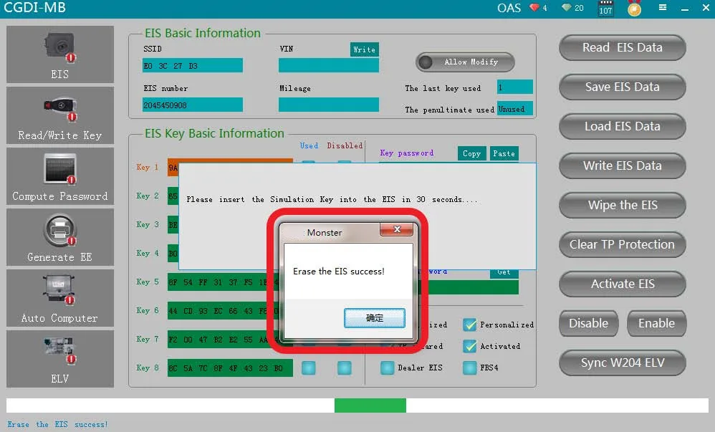The image size is (715, 432).
Task: Click the Disable button
Action: [589, 323]
